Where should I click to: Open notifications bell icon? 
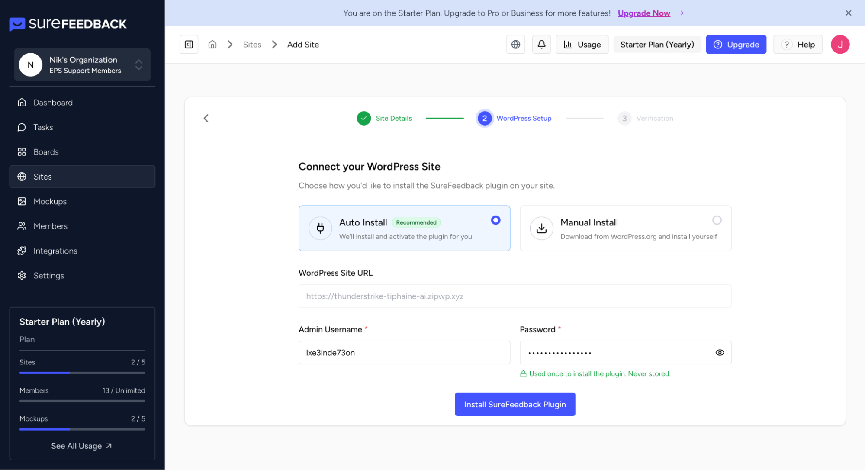(541, 45)
